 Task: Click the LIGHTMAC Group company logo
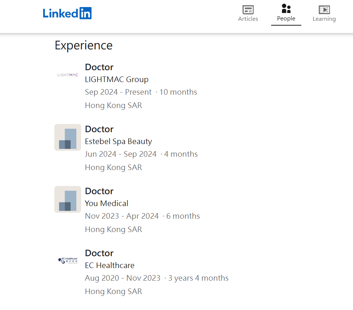67,74
